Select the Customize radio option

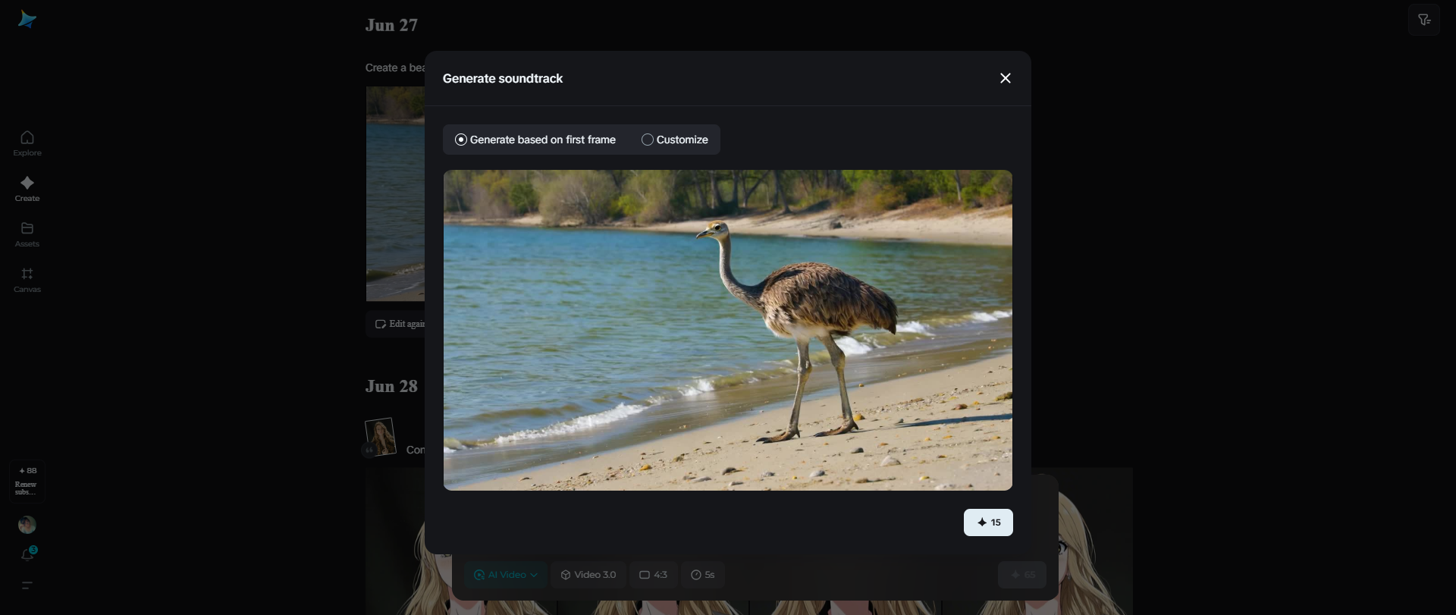[x=675, y=140]
